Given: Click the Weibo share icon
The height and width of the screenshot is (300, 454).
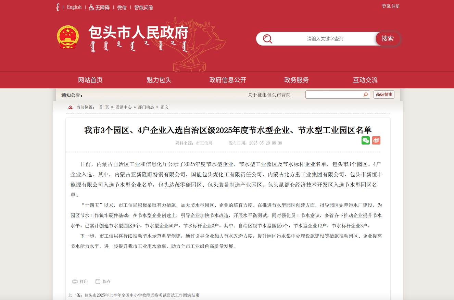Looking at the screenshot, I should tap(376, 140).
